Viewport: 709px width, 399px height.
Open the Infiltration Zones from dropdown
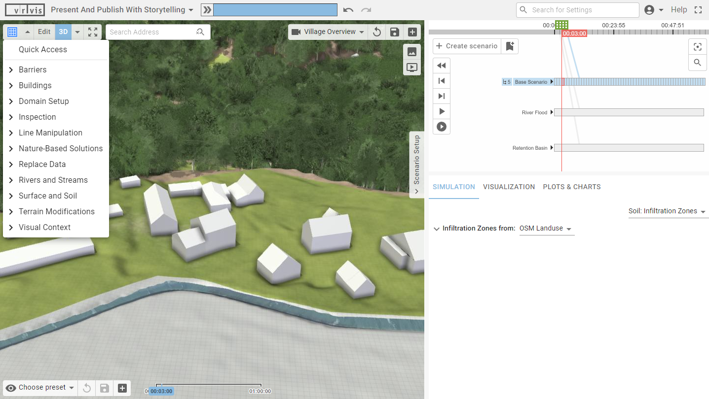pyautogui.click(x=546, y=228)
